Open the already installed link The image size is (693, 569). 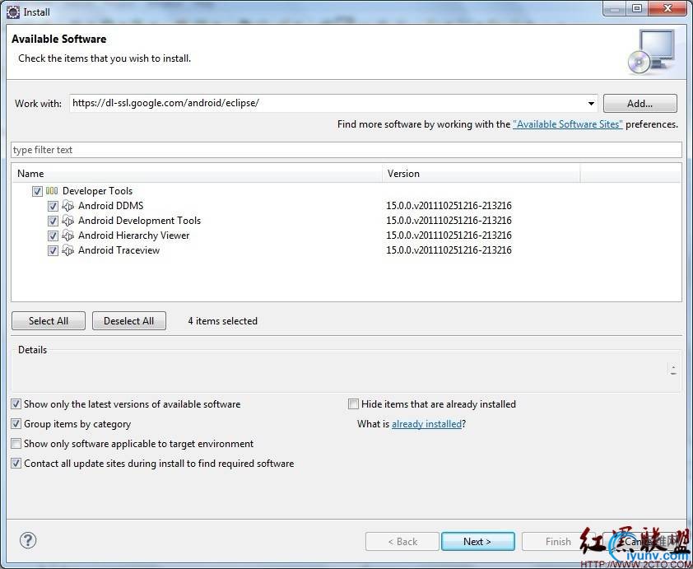[x=426, y=424]
